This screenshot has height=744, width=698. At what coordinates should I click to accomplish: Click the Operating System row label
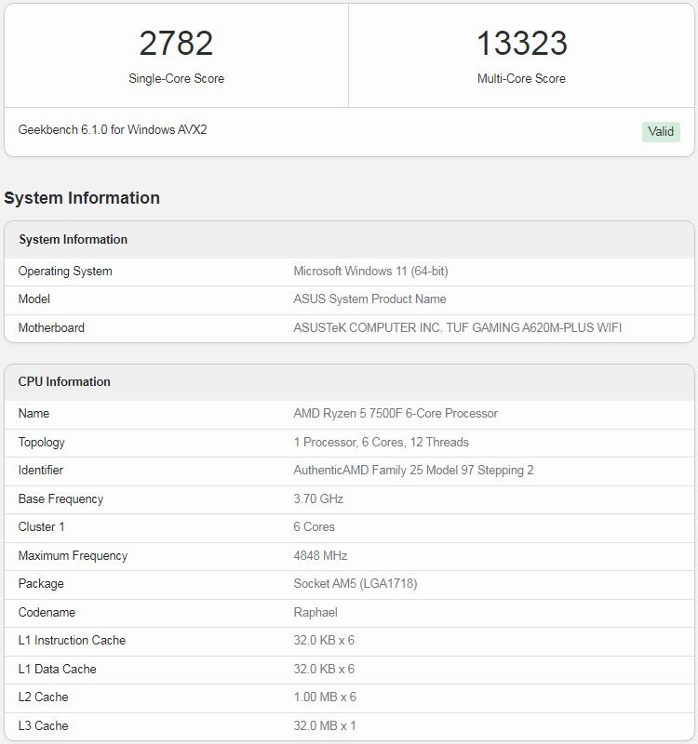pos(65,271)
